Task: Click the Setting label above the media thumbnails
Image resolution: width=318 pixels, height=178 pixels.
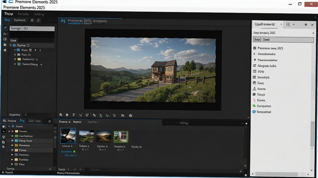Action: (184, 123)
